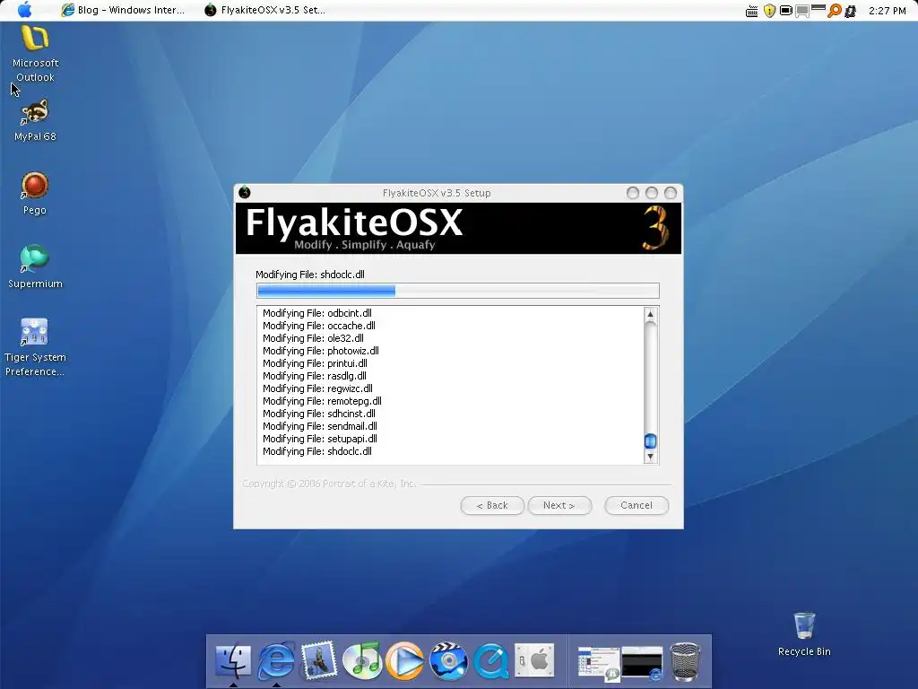Click the last window control button of setup
This screenshot has width=918, height=689.
point(671,193)
